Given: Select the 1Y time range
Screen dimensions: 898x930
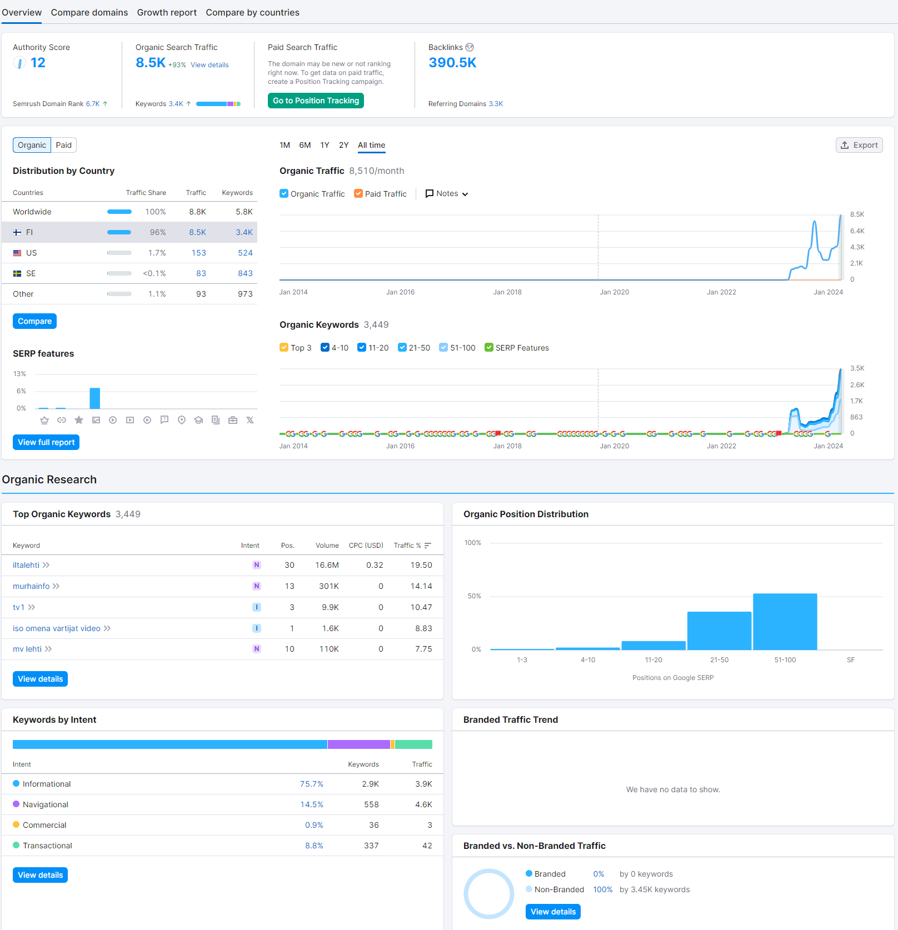Looking at the screenshot, I should 325,145.
